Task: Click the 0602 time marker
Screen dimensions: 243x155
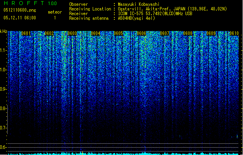Action: tap(49, 33)
